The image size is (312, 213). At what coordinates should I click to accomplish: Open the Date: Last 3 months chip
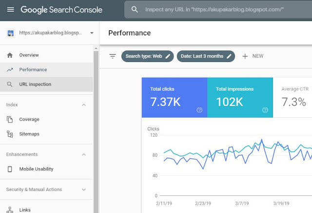[x=206, y=56]
